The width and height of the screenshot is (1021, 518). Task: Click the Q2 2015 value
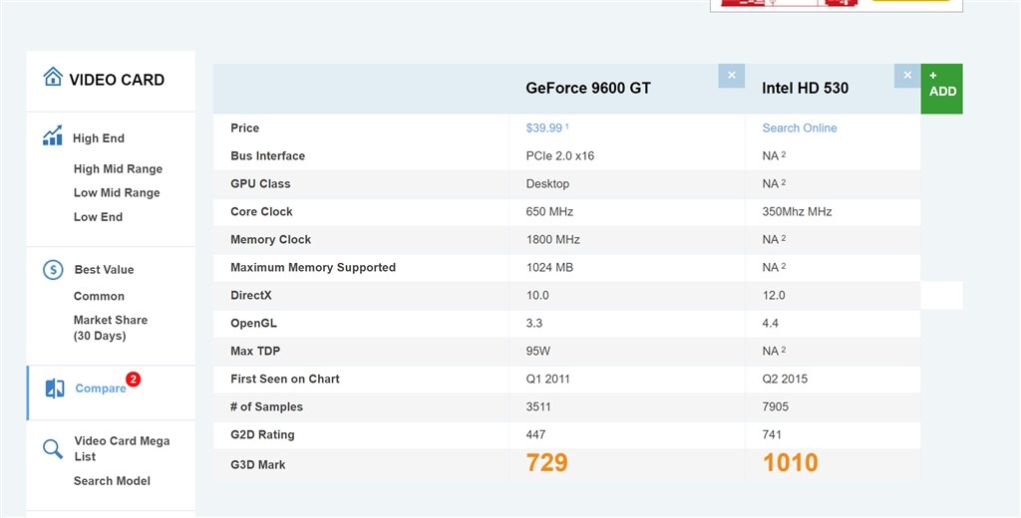click(x=785, y=380)
